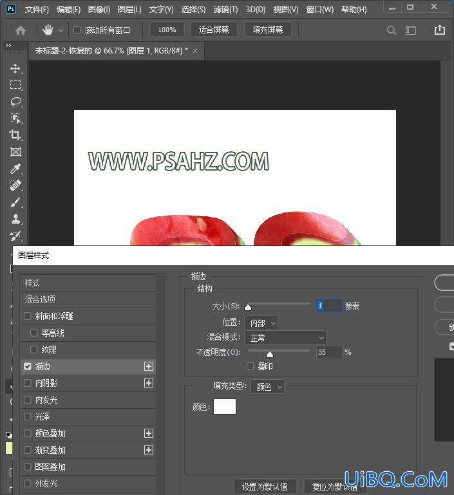Close the document tab with the x
The width and height of the screenshot is (454, 495).
[195, 51]
